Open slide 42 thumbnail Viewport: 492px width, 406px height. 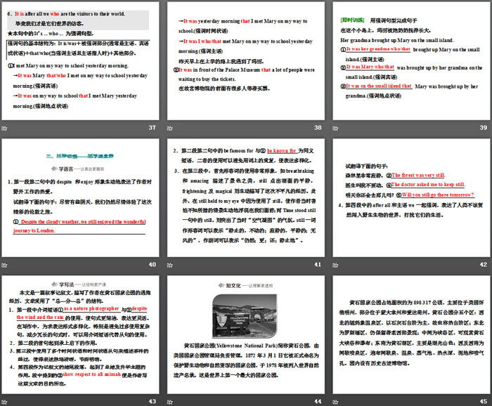pos(411,198)
